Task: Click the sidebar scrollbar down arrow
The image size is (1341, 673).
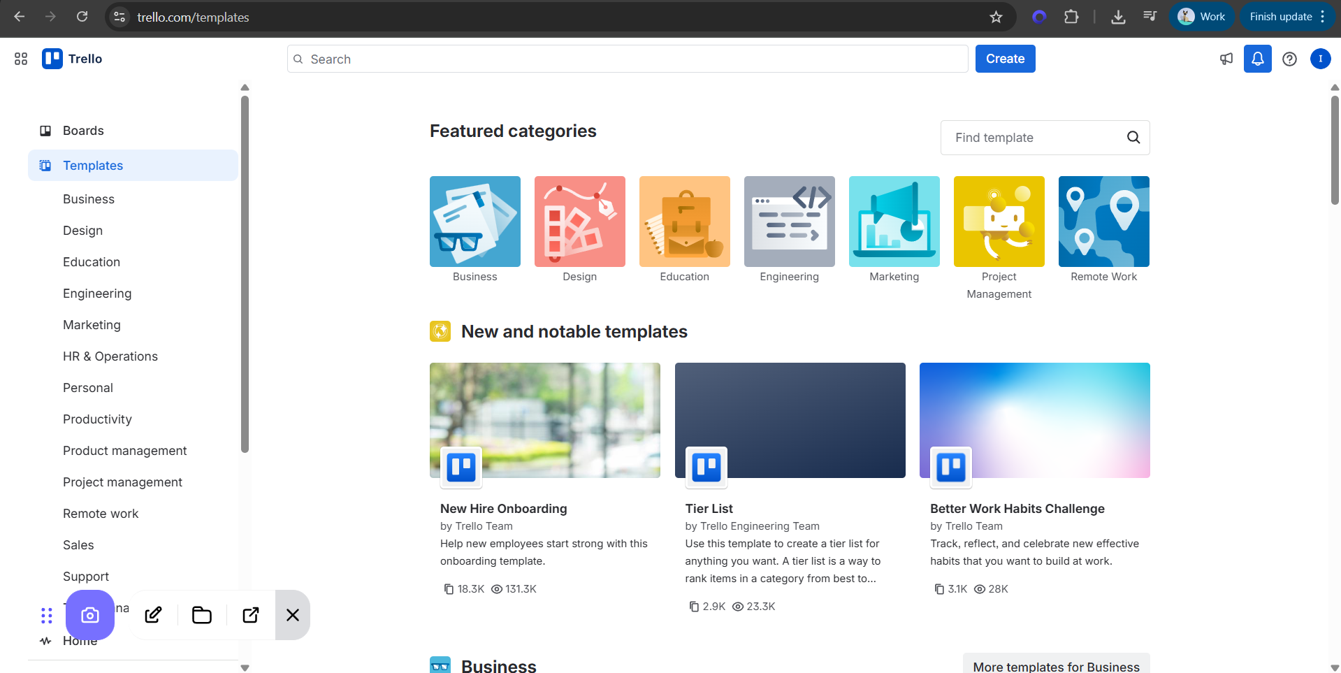Action: click(245, 667)
